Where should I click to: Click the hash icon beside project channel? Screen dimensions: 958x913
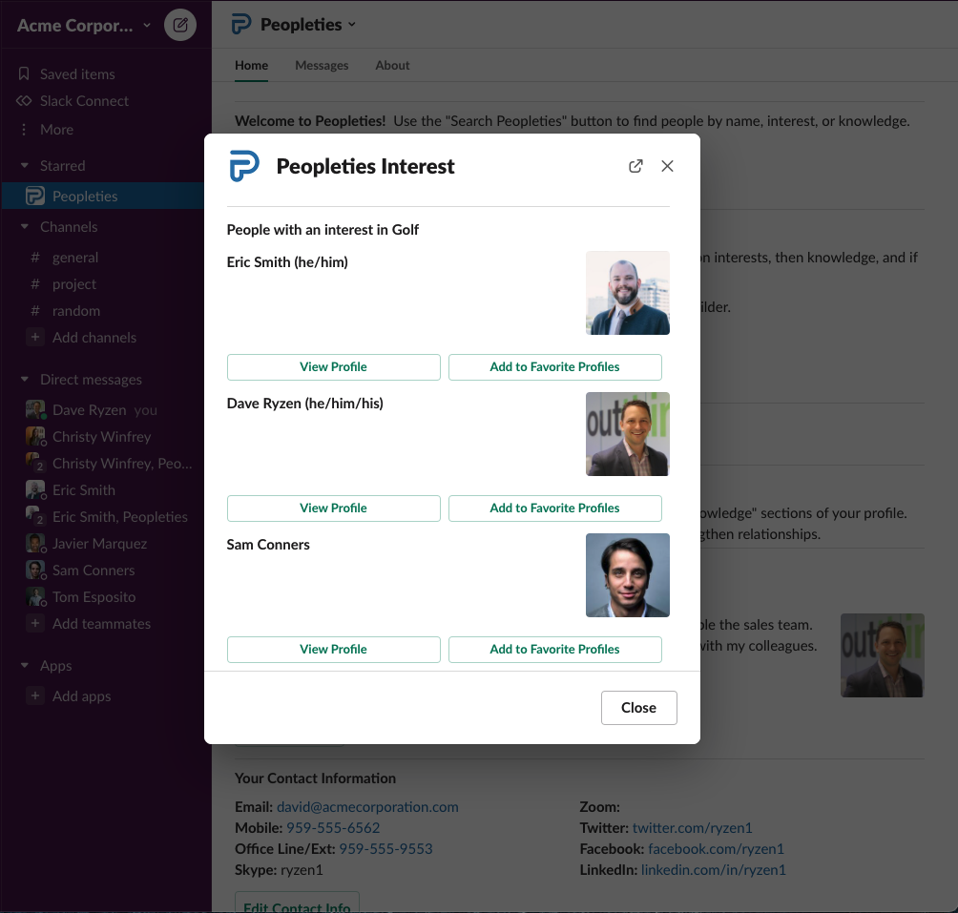tap(35, 284)
